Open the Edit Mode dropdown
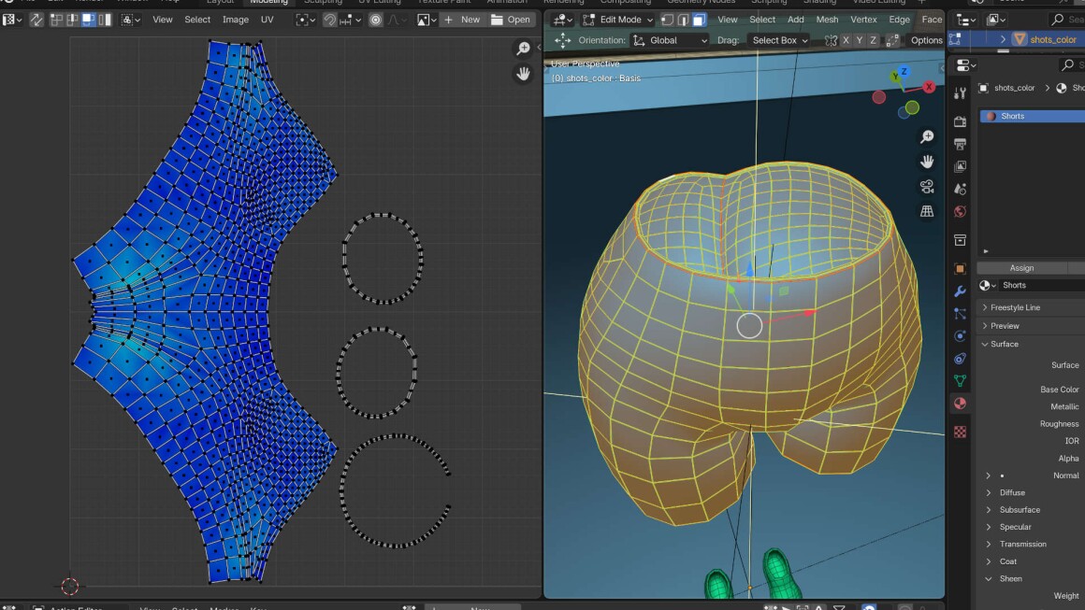The height and width of the screenshot is (610, 1085). pyautogui.click(x=618, y=20)
